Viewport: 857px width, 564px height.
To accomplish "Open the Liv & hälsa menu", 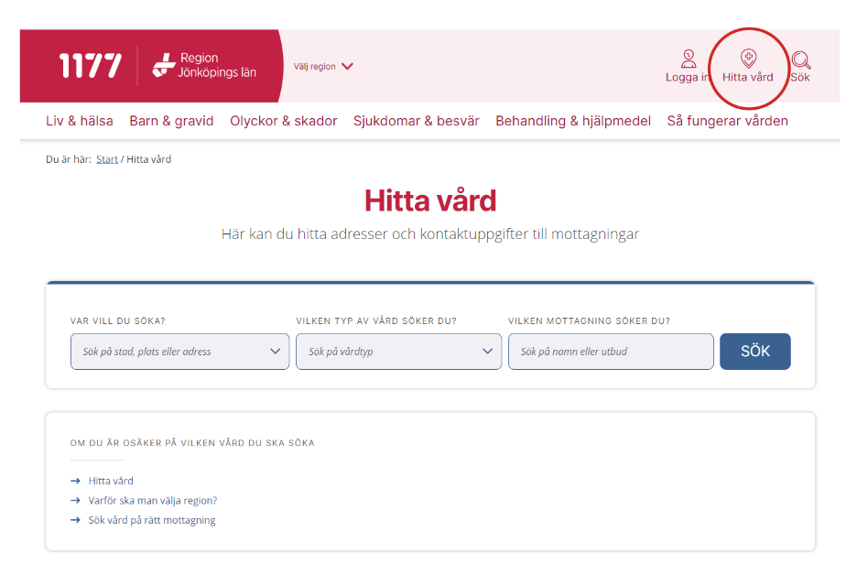I will [80, 121].
